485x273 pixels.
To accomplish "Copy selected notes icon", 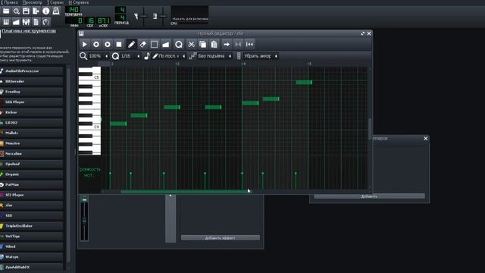I will [202, 44].
